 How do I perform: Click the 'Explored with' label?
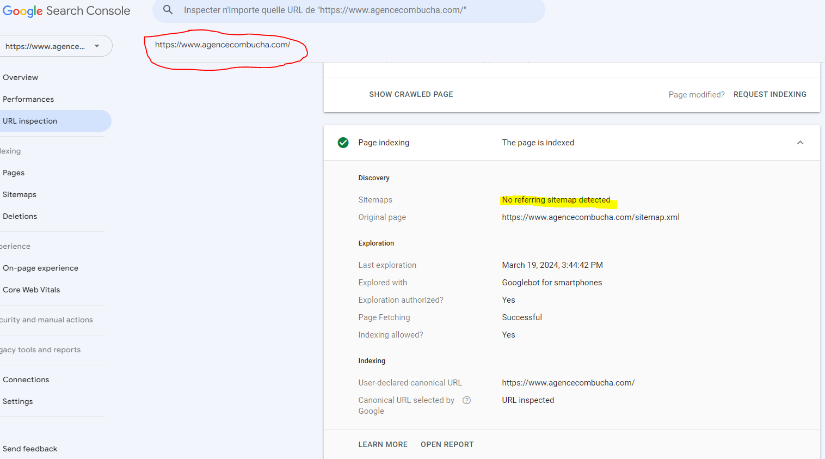[383, 283]
